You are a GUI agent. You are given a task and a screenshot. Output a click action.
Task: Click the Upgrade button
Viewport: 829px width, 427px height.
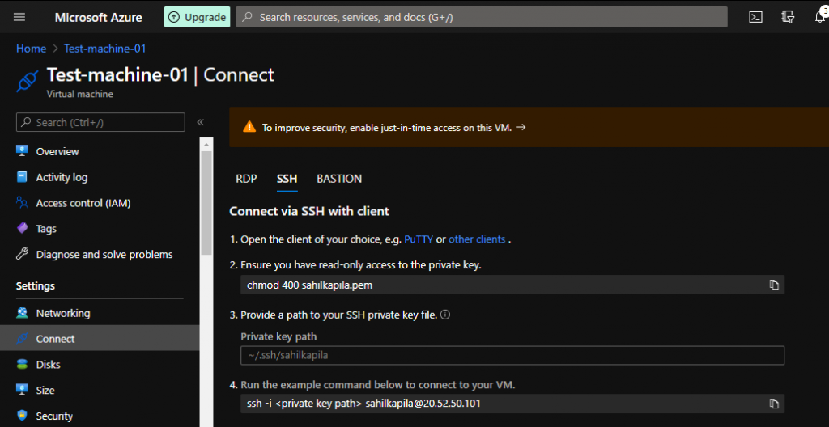(197, 17)
